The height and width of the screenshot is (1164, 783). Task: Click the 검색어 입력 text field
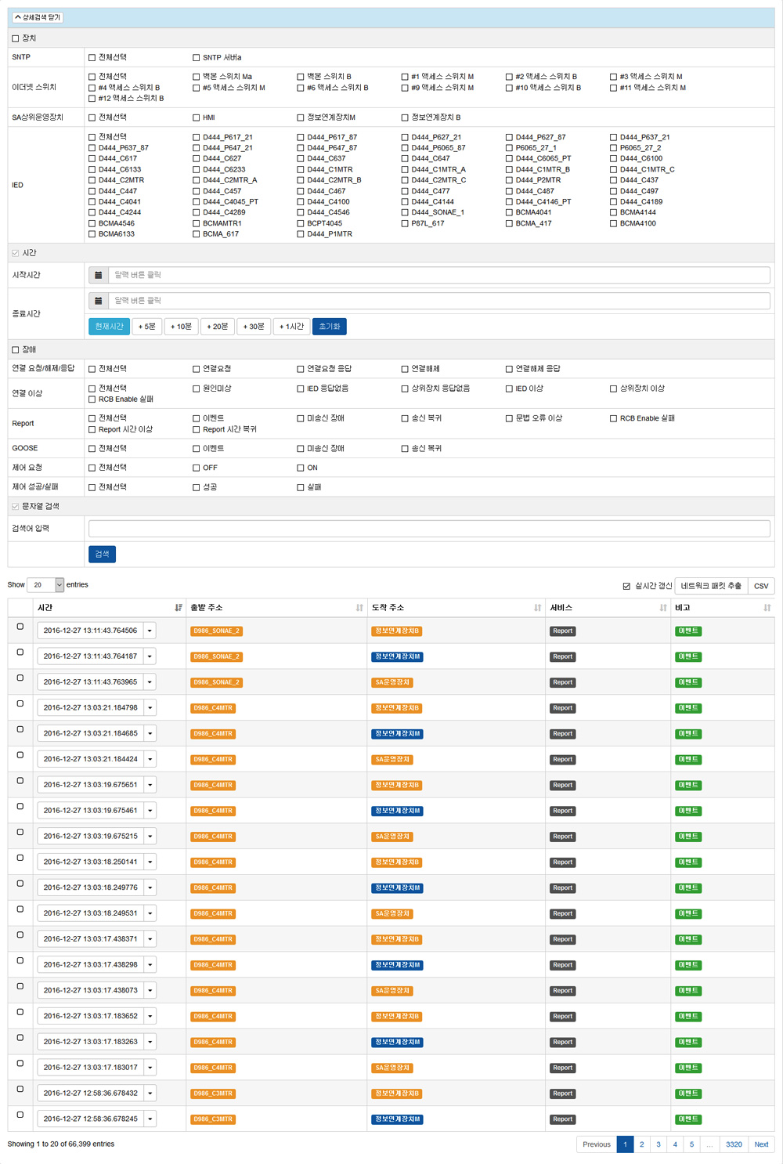[429, 529]
